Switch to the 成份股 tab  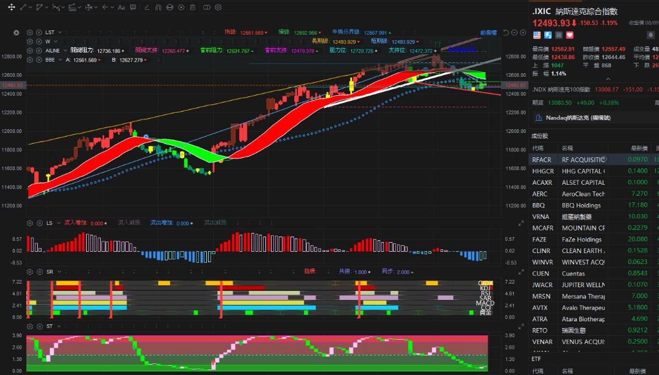tap(539, 136)
